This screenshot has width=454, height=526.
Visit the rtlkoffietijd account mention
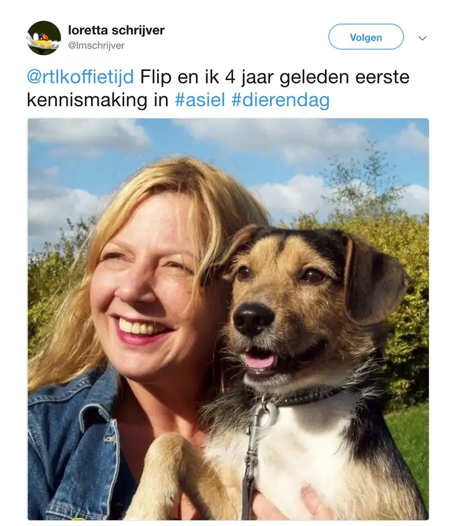coord(80,77)
